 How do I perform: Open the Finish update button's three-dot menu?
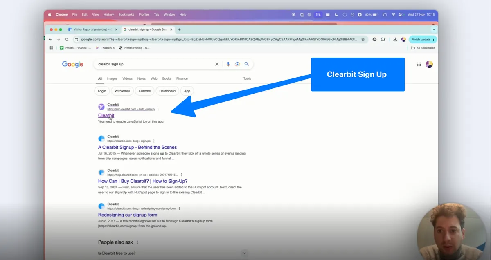(x=434, y=39)
